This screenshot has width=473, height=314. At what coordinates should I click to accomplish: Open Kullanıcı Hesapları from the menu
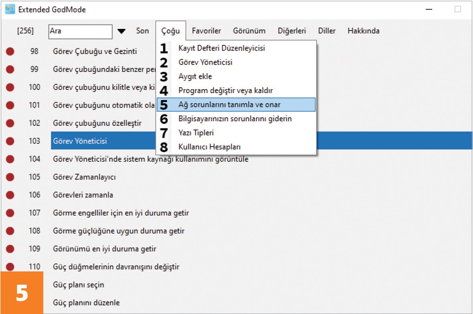click(x=236, y=147)
